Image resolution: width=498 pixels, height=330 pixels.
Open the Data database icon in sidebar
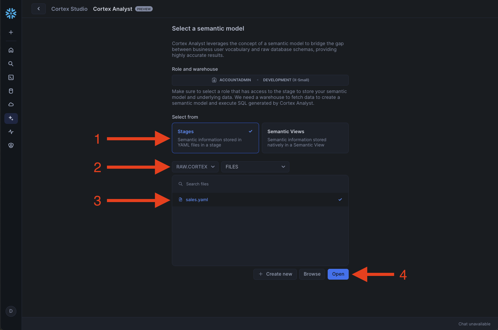point(11,91)
